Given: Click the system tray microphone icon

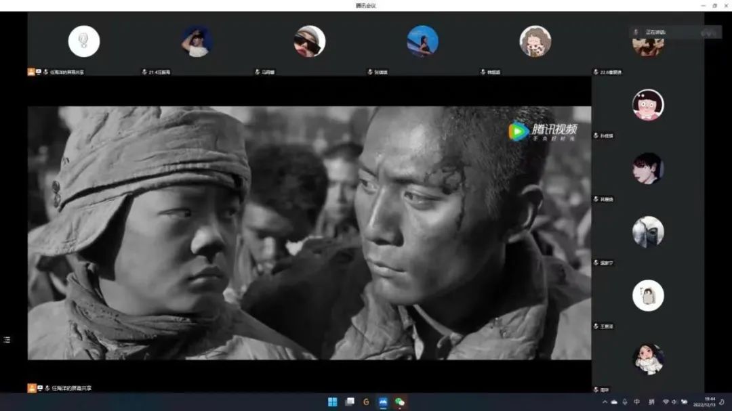Looking at the screenshot, I should click(x=624, y=402).
